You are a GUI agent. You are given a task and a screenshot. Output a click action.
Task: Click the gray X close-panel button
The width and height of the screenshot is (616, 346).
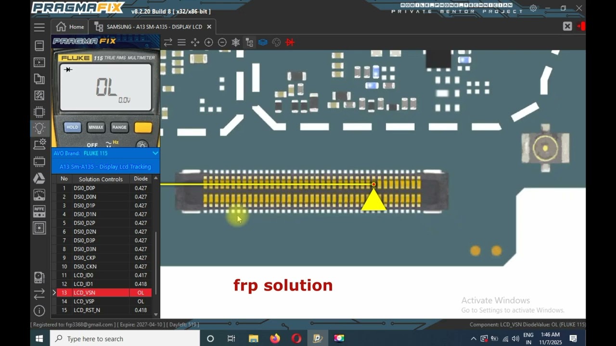[567, 26]
